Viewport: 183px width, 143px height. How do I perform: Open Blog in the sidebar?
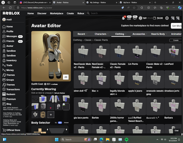(7, 104)
